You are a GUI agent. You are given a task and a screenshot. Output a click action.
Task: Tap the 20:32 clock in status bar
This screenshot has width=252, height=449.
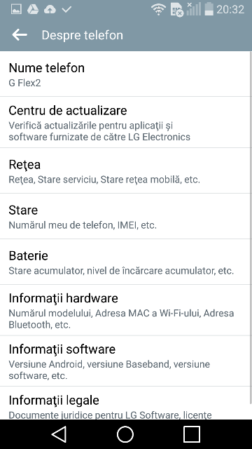coord(230,10)
